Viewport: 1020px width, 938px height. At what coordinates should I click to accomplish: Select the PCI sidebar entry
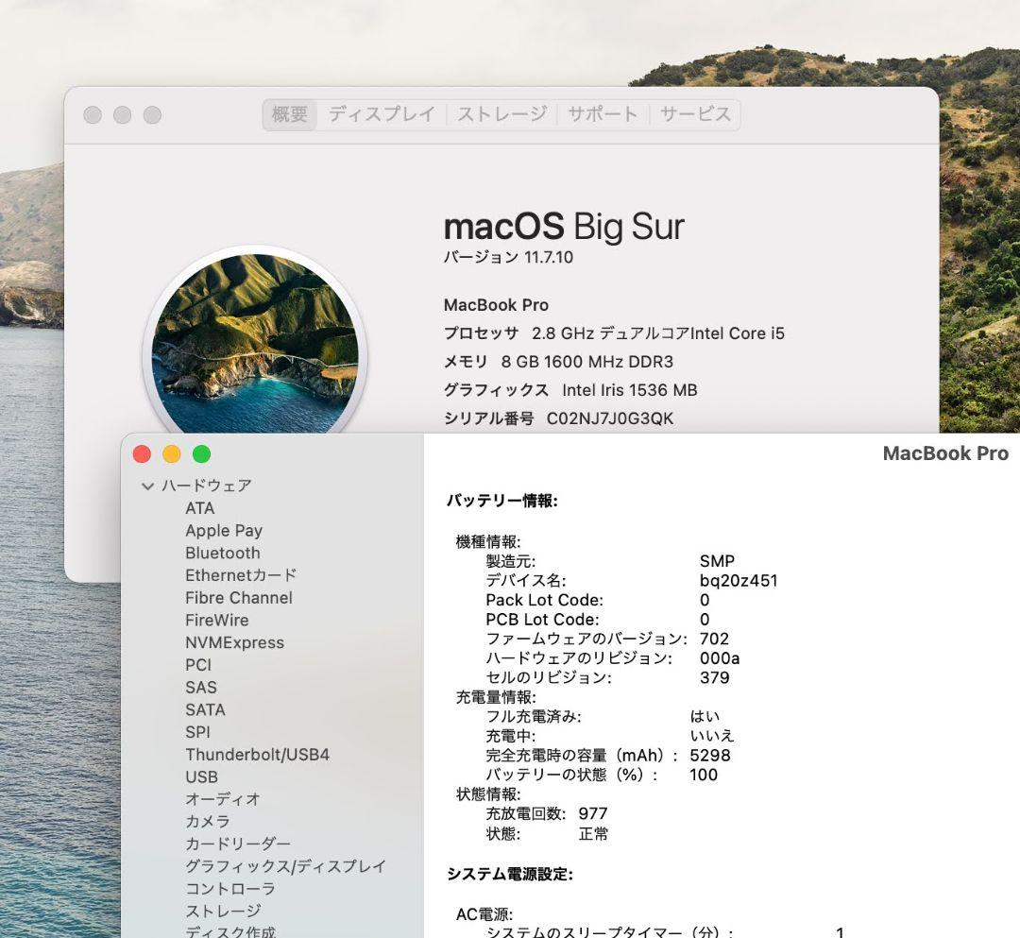198,665
